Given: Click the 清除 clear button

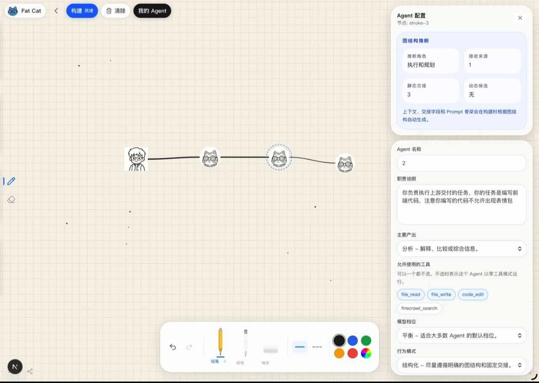Looking at the screenshot, I should tap(115, 11).
